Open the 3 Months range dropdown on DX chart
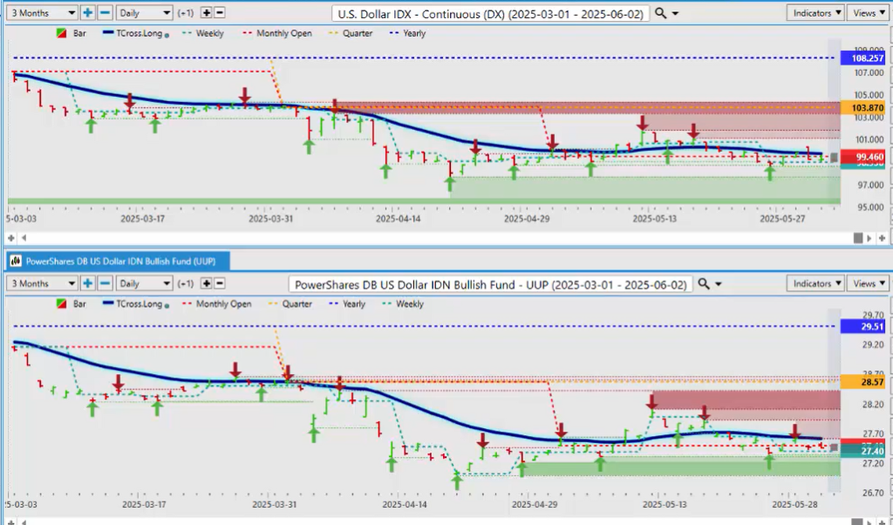This screenshot has width=893, height=525. pyautogui.click(x=41, y=13)
